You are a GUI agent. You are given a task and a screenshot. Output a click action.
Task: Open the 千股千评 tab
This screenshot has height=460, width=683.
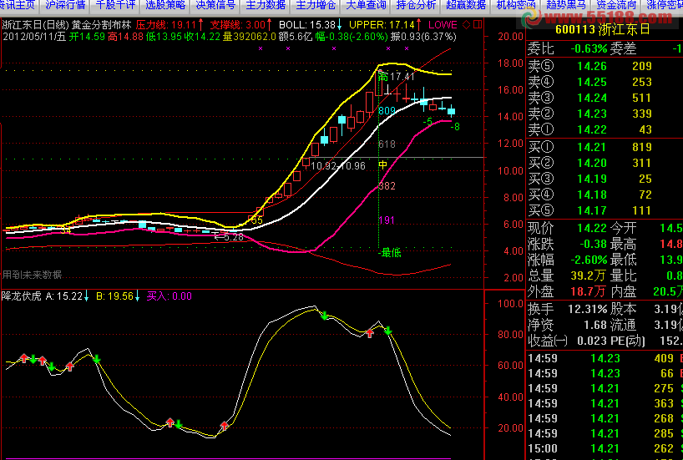coord(115,5)
